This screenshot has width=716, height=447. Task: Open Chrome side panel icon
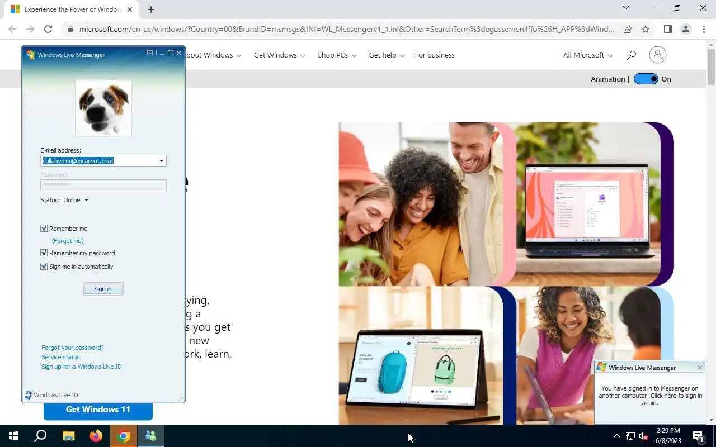click(667, 29)
